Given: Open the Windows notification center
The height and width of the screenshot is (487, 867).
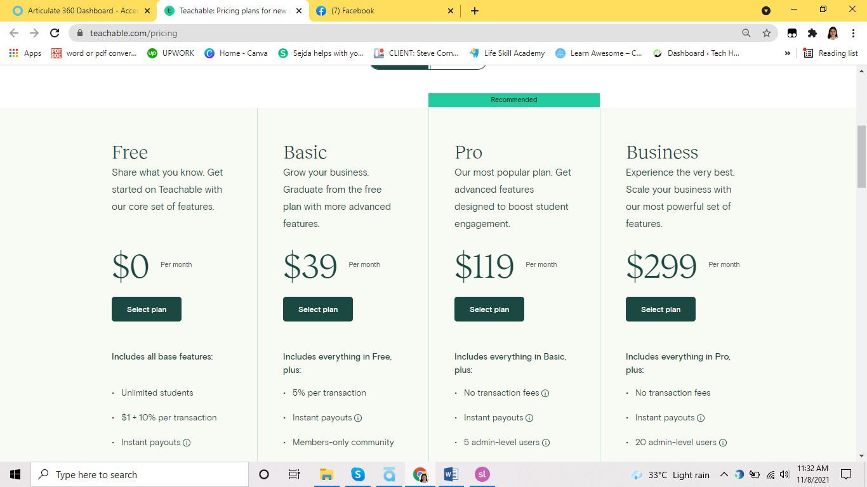Looking at the screenshot, I should (846, 474).
